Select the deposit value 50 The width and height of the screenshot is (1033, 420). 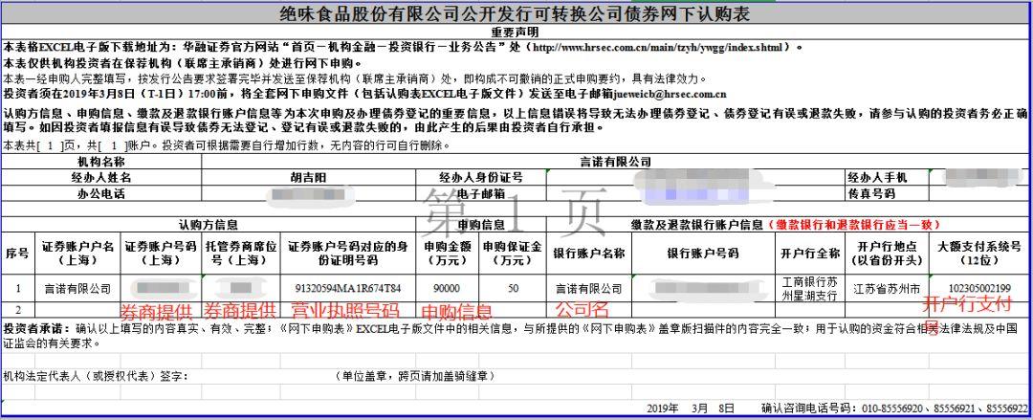[x=512, y=289]
